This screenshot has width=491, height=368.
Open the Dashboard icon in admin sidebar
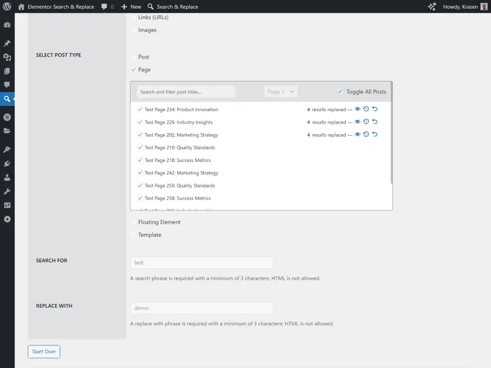(7, 24)
